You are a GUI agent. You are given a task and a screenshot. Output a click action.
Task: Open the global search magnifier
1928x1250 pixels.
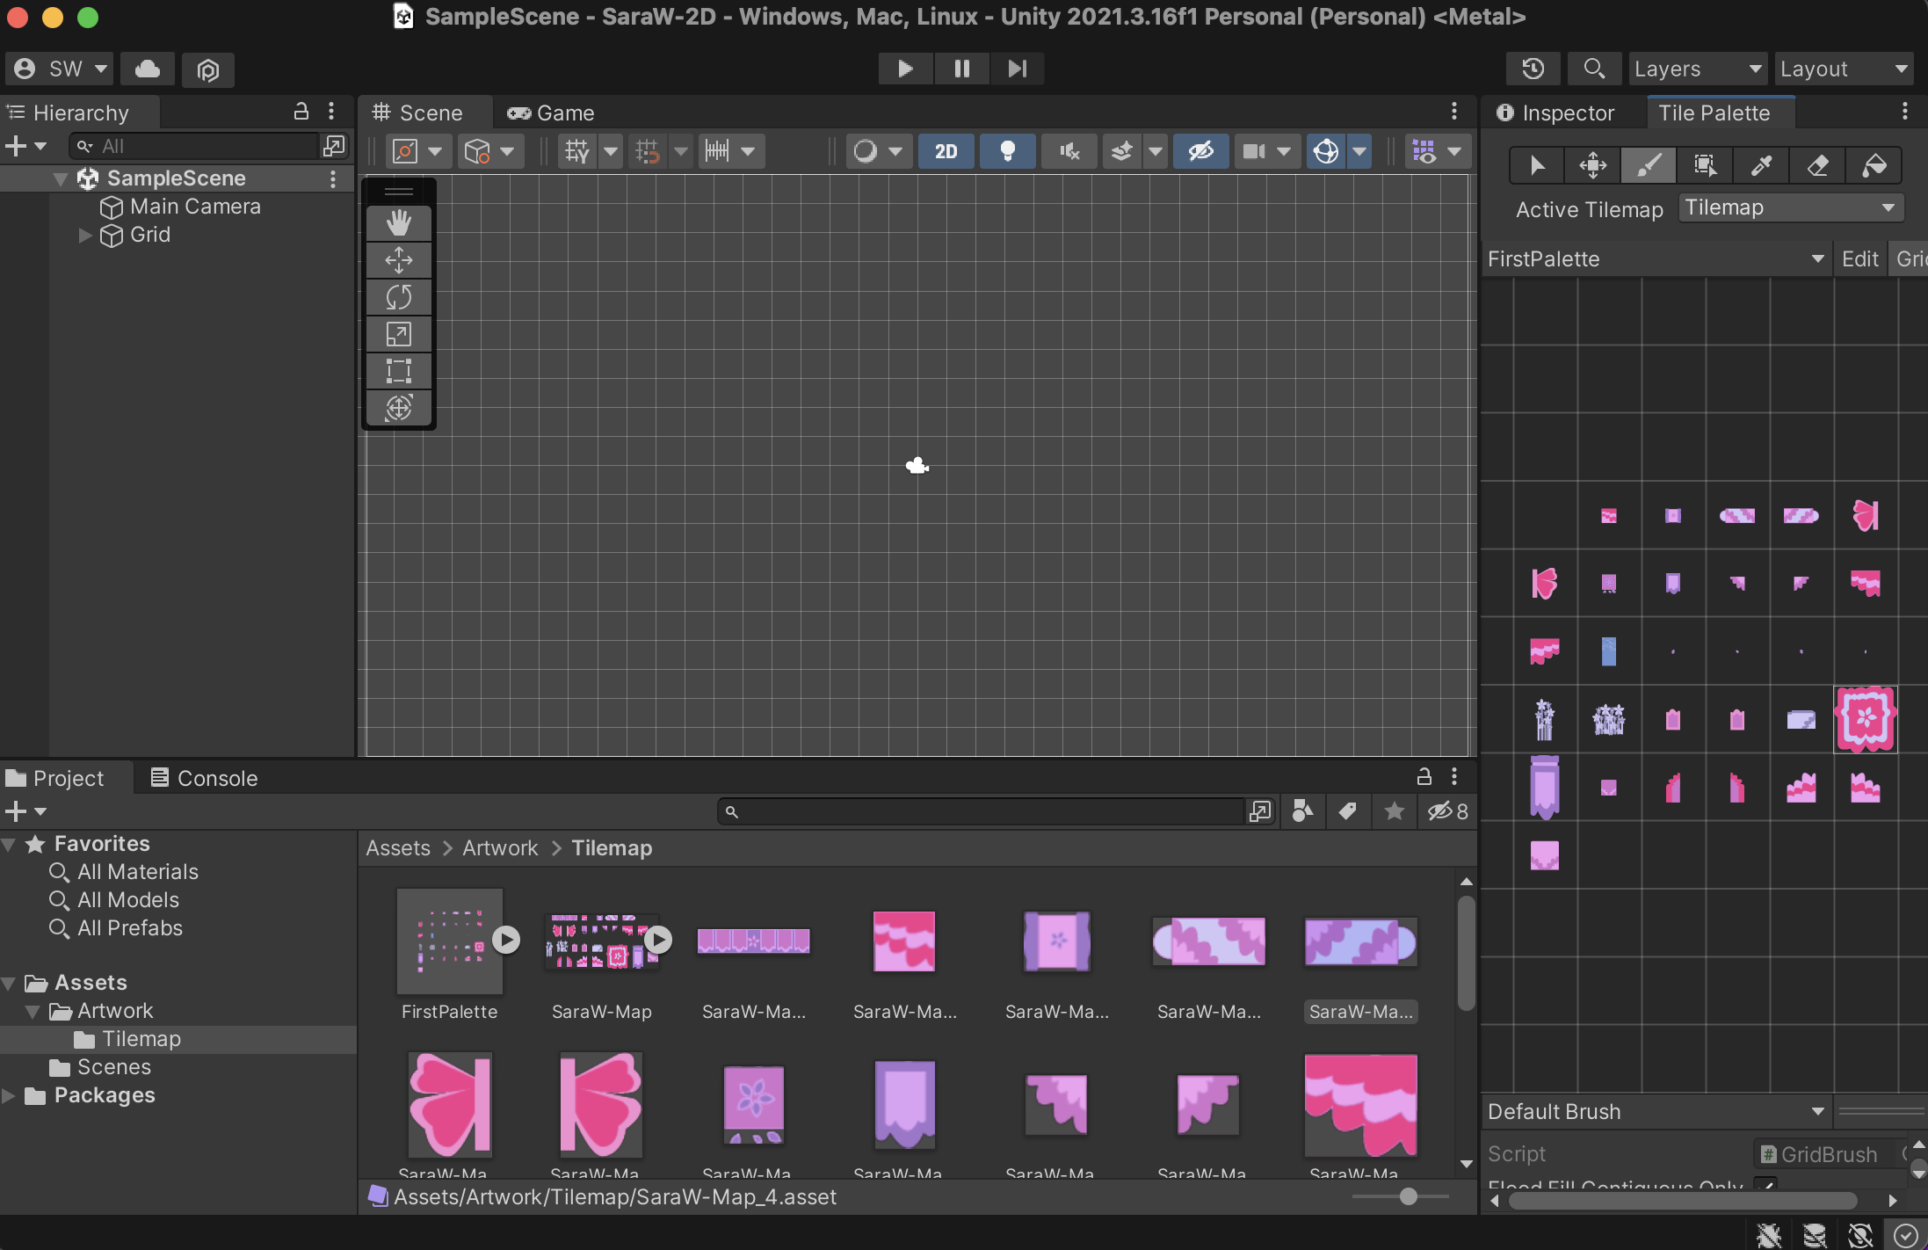[x=1594, y=69]
